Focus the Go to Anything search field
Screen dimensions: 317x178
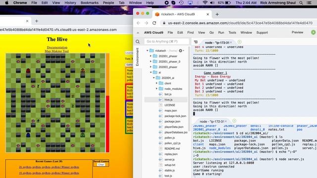tap(166, 42)
